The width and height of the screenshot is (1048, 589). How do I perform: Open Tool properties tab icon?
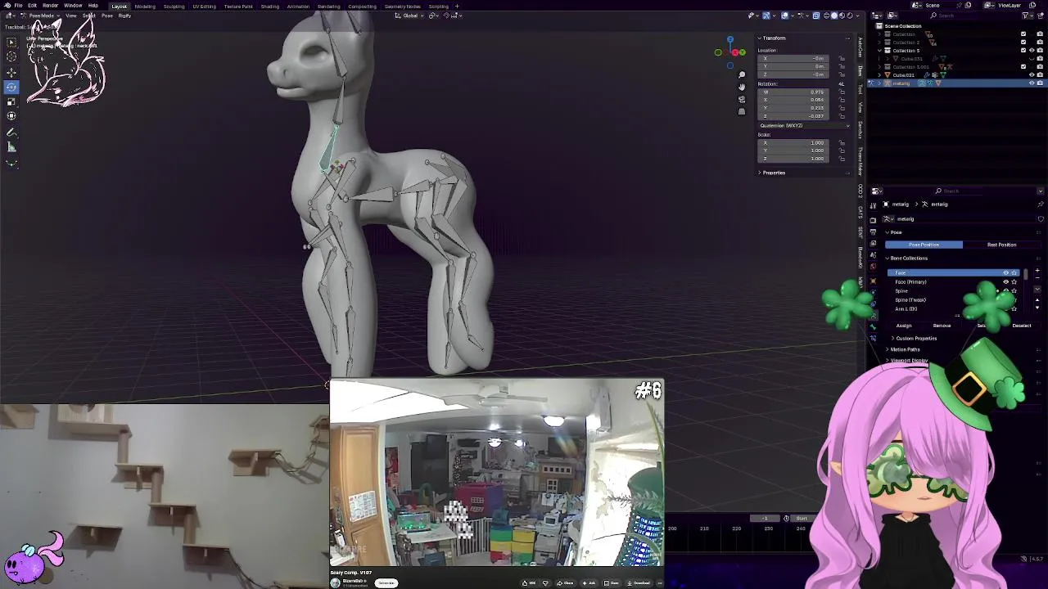point(873,205)
